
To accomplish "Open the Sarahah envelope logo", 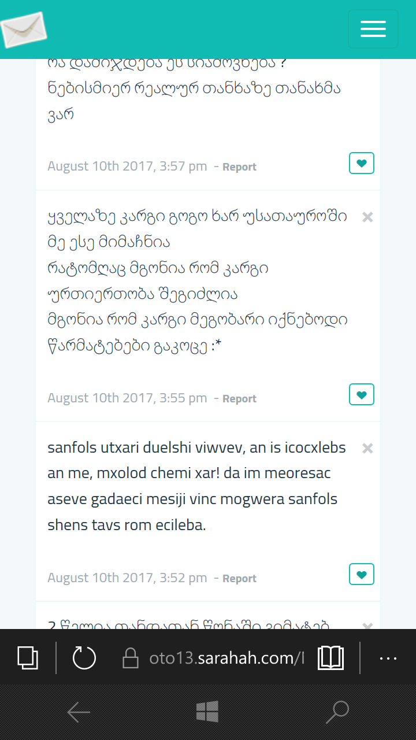I will (24, 29).
